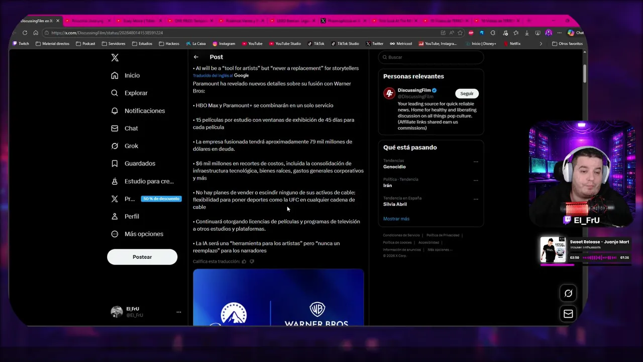Click the X logo home icon
The image size is (643, 362).
click(x=115, y=58)
